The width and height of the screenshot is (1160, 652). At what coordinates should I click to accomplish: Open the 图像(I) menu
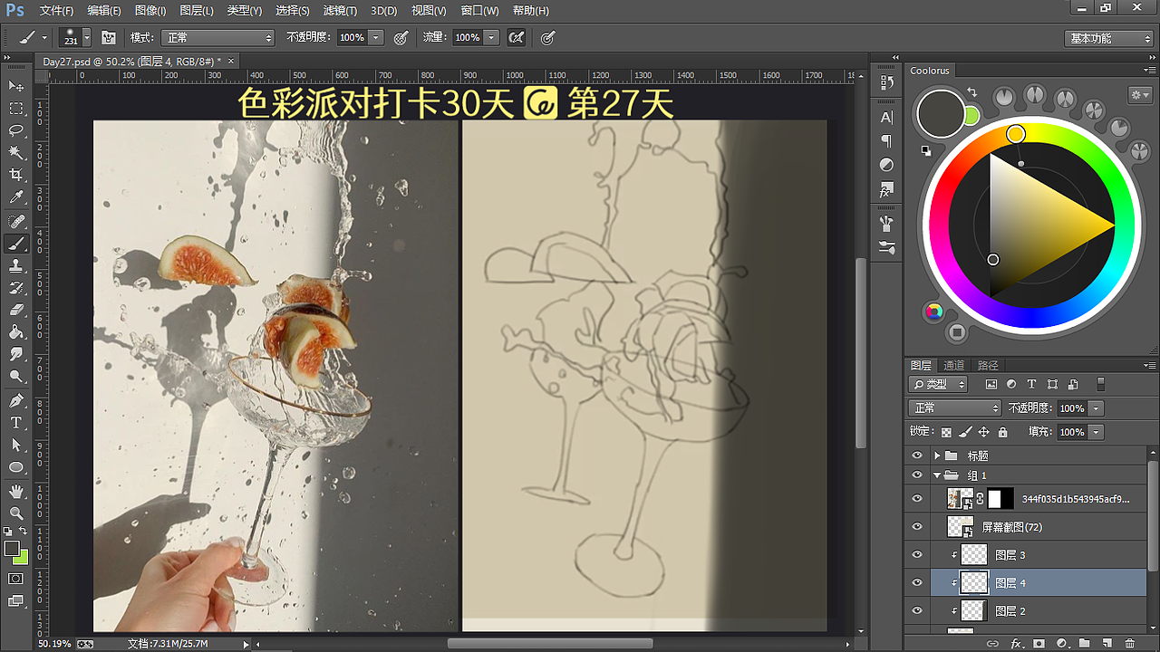pos(150,11)
